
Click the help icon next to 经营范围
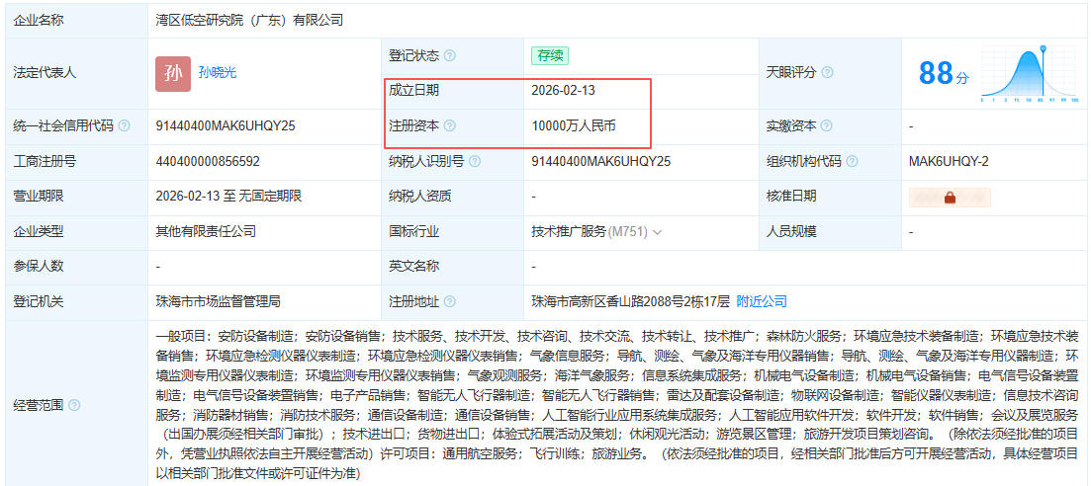coord(74,405)
